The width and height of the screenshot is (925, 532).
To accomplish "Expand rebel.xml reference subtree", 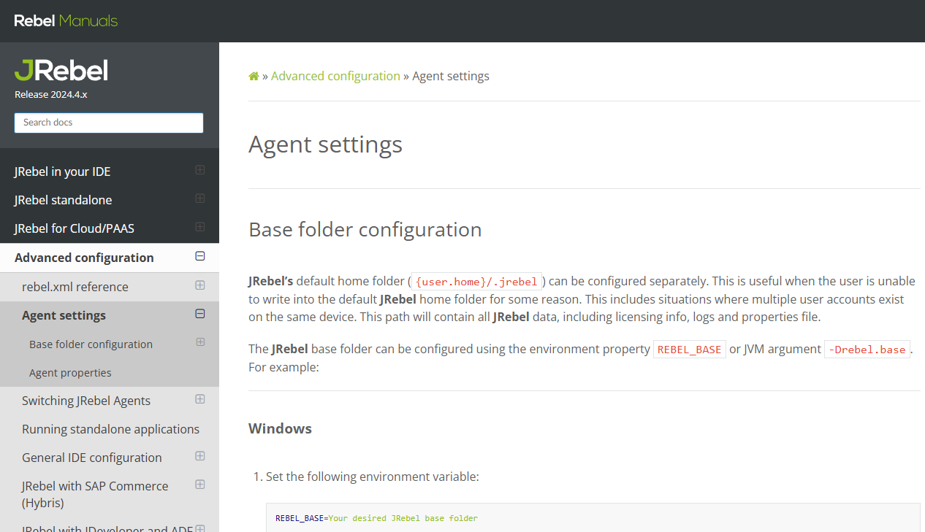I will [x=199, y=285].
